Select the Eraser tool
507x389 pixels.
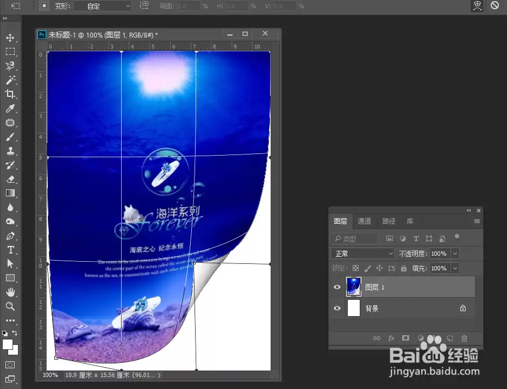point(10,180)
